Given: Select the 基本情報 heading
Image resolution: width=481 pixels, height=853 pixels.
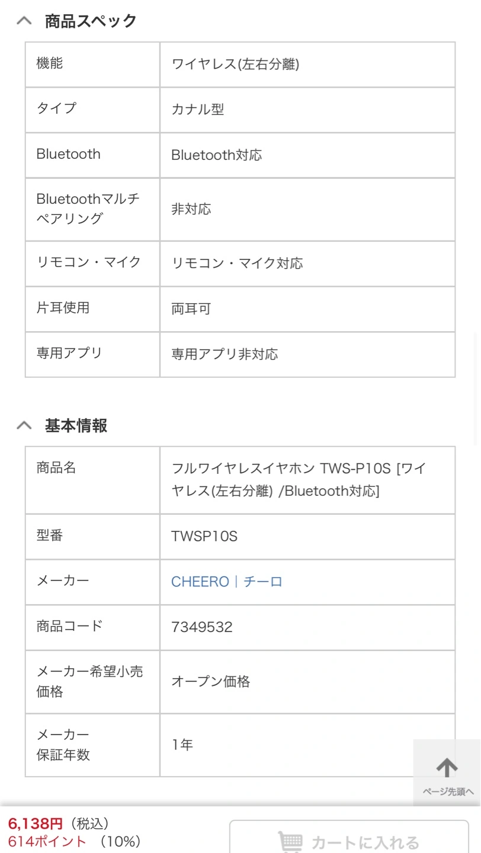Looking at the screenshot, I should (x=76, y=425).
